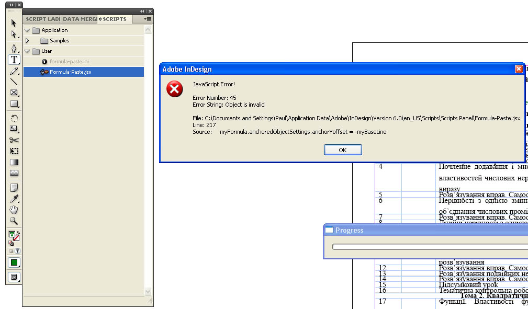Collapse the Application folder tree

[x=27, y=30]
